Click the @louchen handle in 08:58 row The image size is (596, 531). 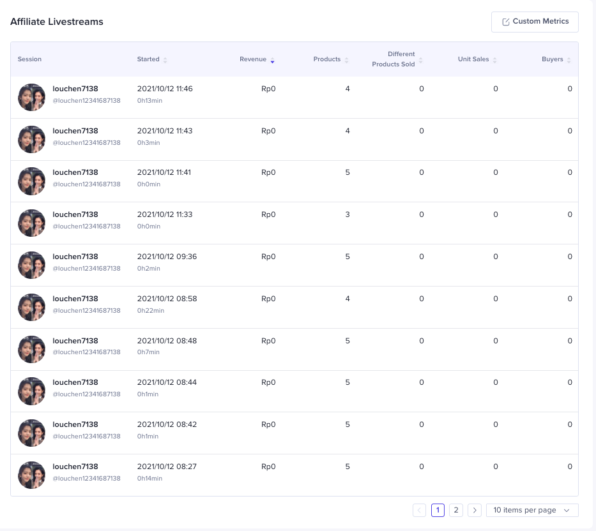coord(86,310)
